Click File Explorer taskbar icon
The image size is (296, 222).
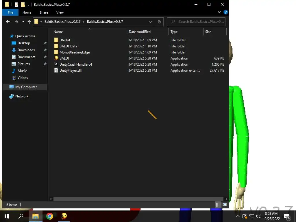click(35, 216)
